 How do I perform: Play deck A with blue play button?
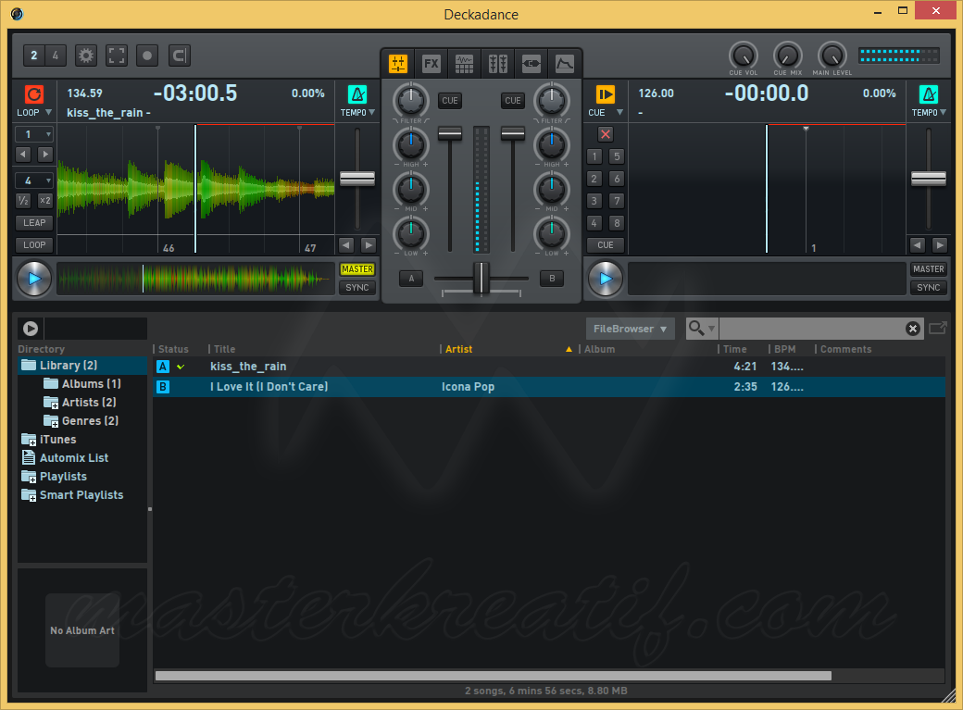[34, 279]
